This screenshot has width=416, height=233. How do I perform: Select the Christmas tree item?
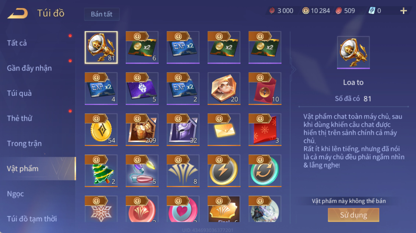(101, 171)
